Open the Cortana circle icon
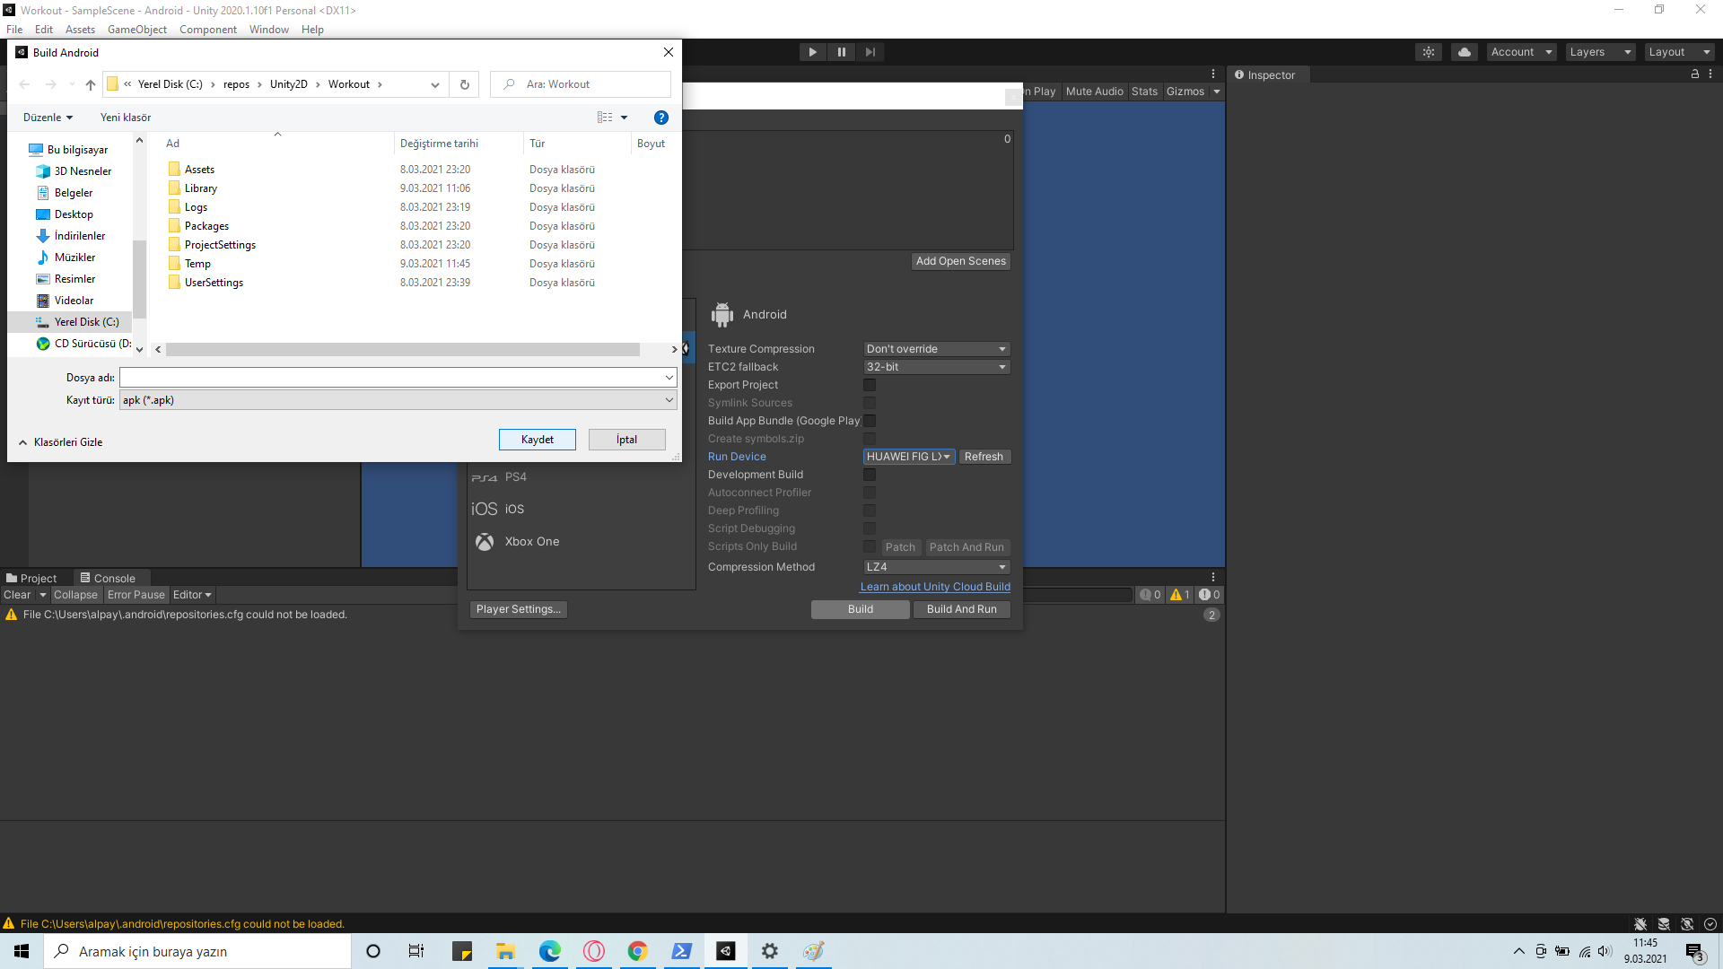This screenshot has height=969, width=1723. 373,951
